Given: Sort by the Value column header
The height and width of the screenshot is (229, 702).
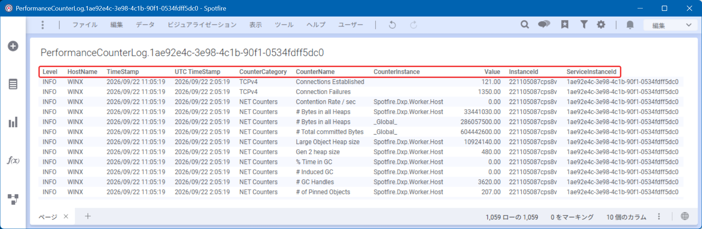Looking at the screenshot, I should pos(492,72).
